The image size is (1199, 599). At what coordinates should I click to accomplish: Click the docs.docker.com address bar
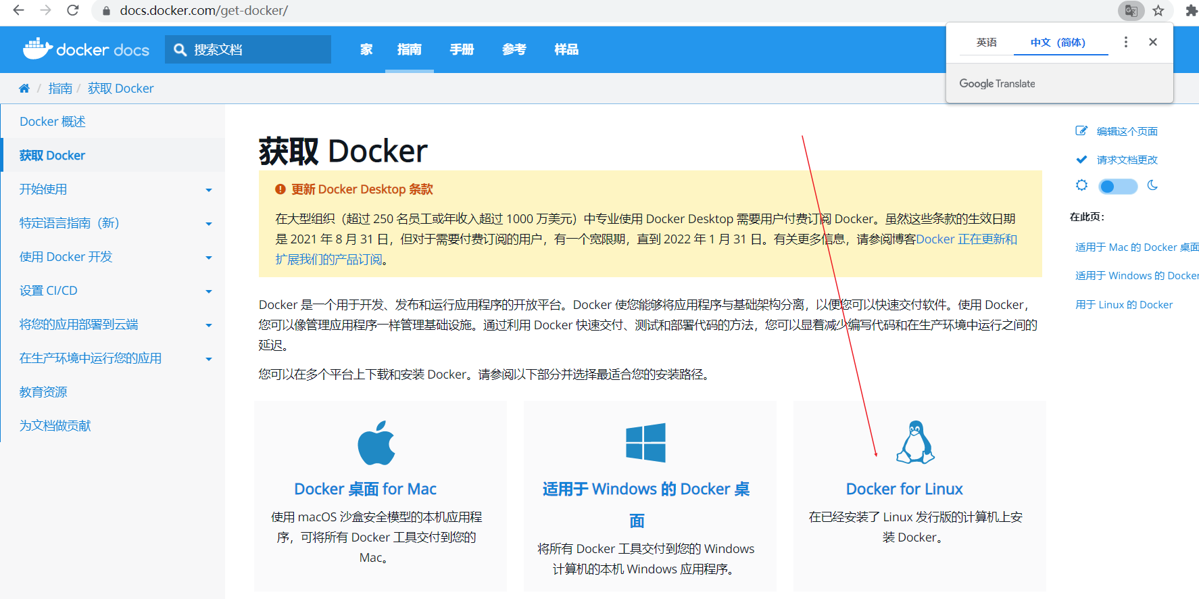(x=203, y=11)
